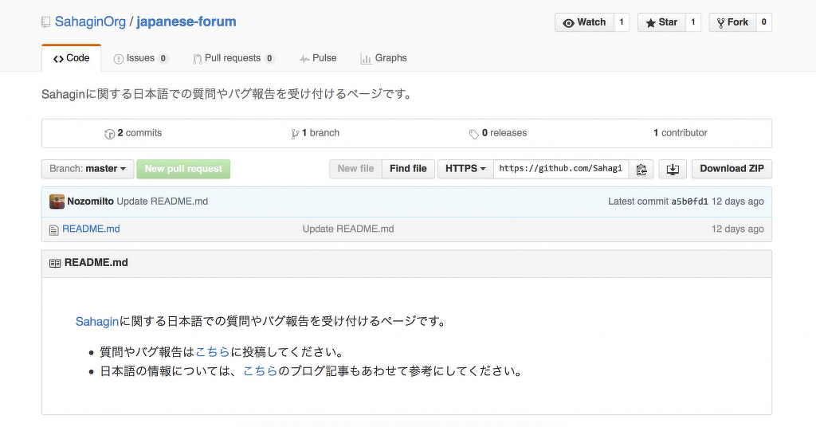View the 1 branch list
This screenshot has width=816, height=427.
click(x=316, y=133)
